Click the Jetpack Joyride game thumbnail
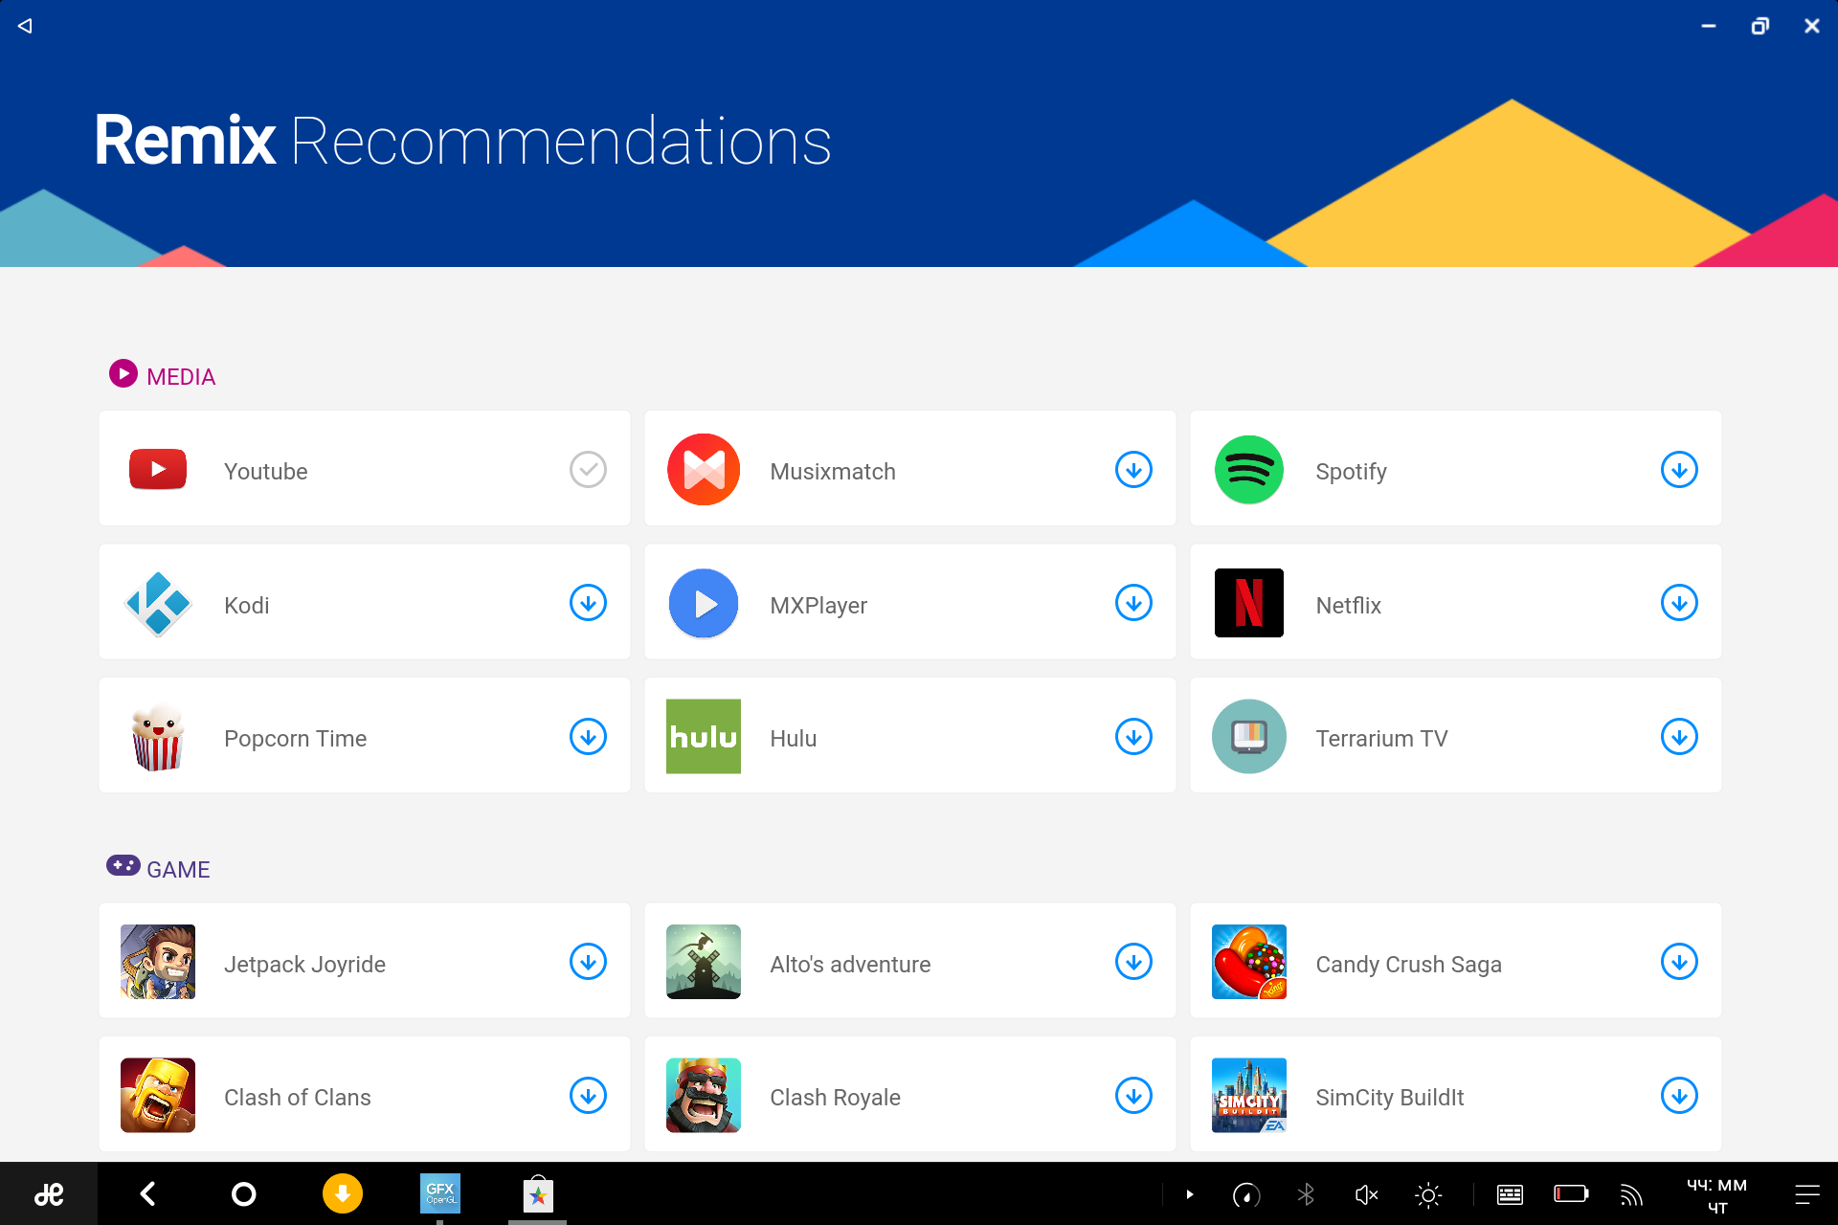Viewport: 1838px width, 1225px height. click(x=158, y=962)
